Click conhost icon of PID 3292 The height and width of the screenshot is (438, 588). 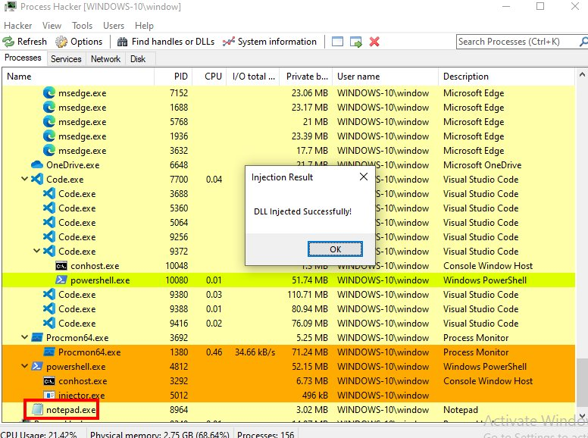49,381
